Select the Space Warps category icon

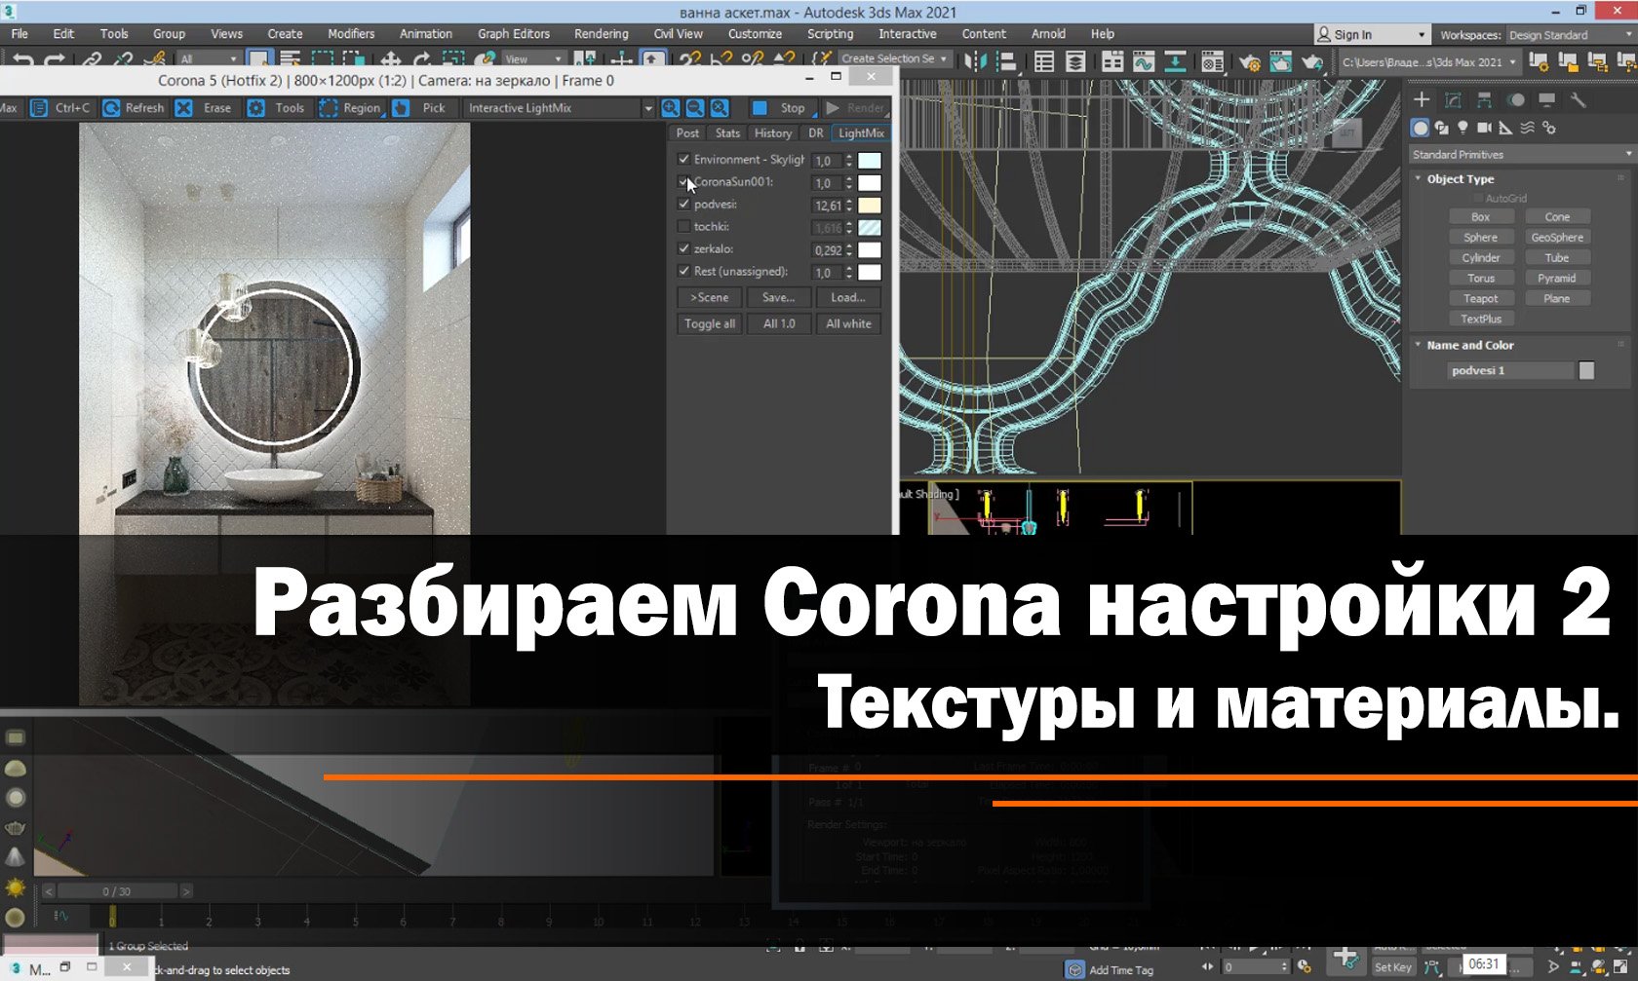pyautogui.click(x=1527, y=128)
